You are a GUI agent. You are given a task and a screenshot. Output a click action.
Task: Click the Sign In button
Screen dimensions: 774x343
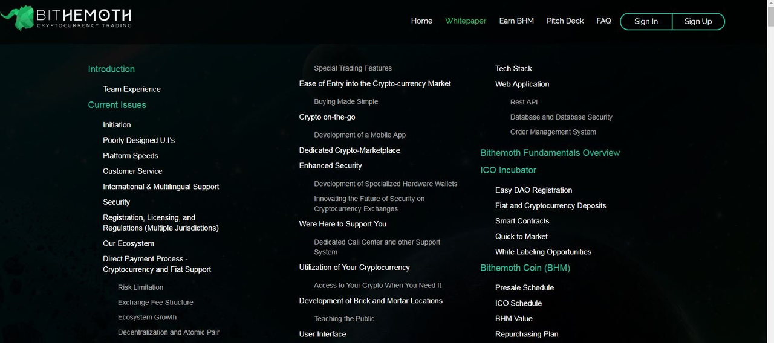click(646, 21)
